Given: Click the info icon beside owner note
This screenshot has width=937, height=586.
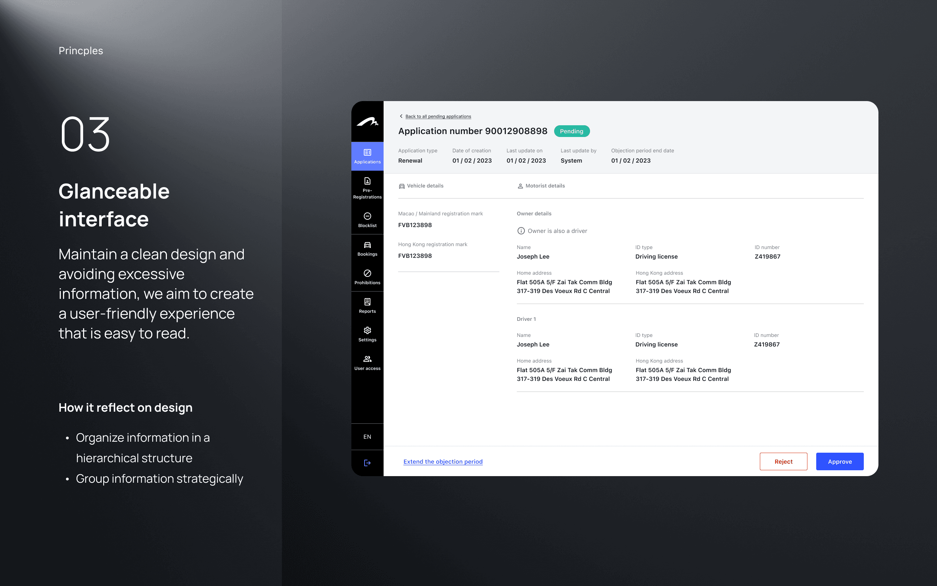Looking at the screenshot, I should pyautogui.click(x=521, y=231).
